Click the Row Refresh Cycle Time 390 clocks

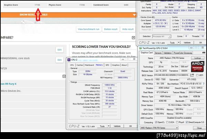109,104
